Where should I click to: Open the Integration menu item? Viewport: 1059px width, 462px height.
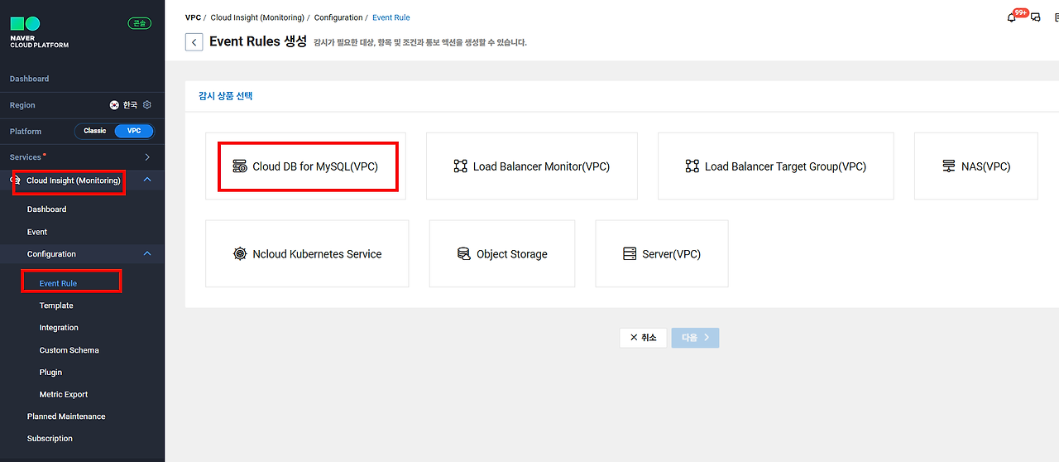point(59,328)
